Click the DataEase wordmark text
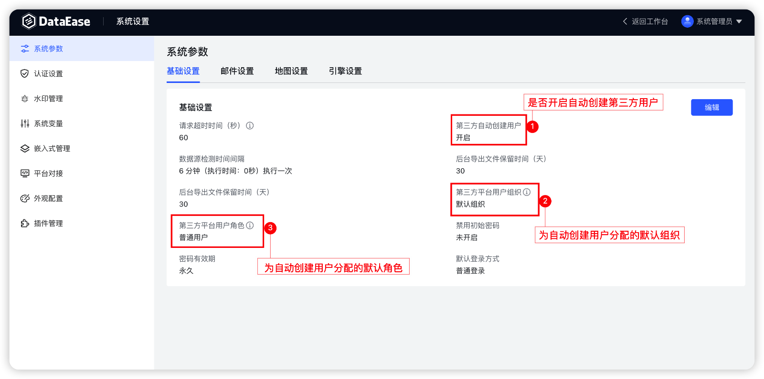 pyautogui.click(x=64, y=21)
